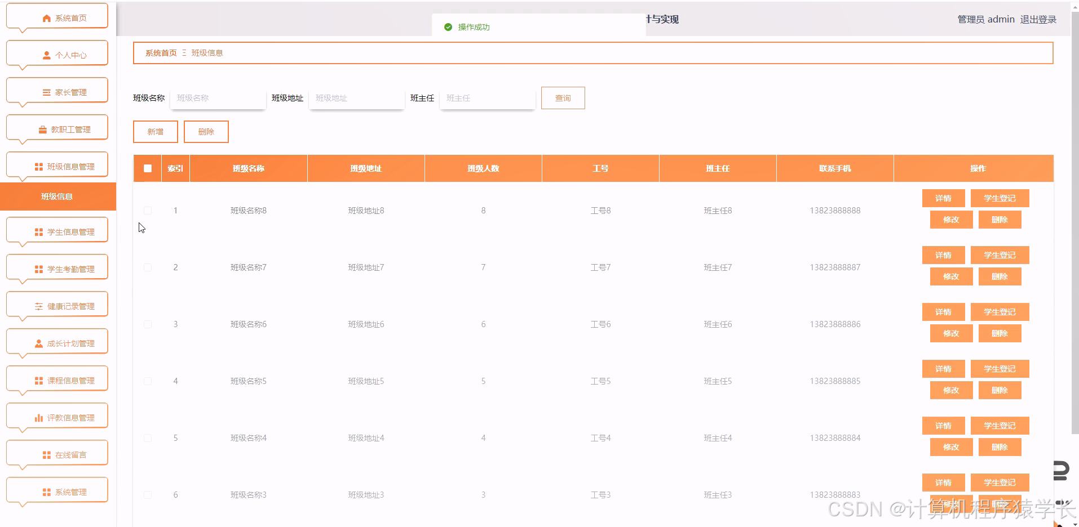The height and width of the screenshot is (527, 1079).
Task: Click the grid icon beside 在线留言
Action: tap(47, 455)
